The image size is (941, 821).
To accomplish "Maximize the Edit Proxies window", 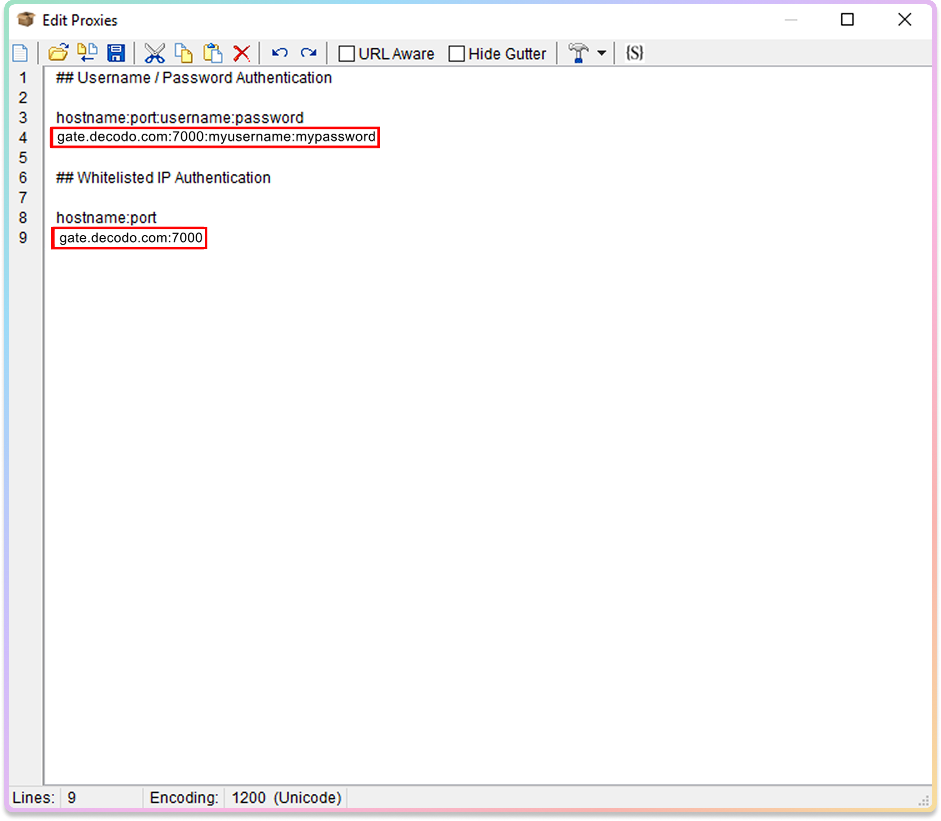I will point(847,20).
